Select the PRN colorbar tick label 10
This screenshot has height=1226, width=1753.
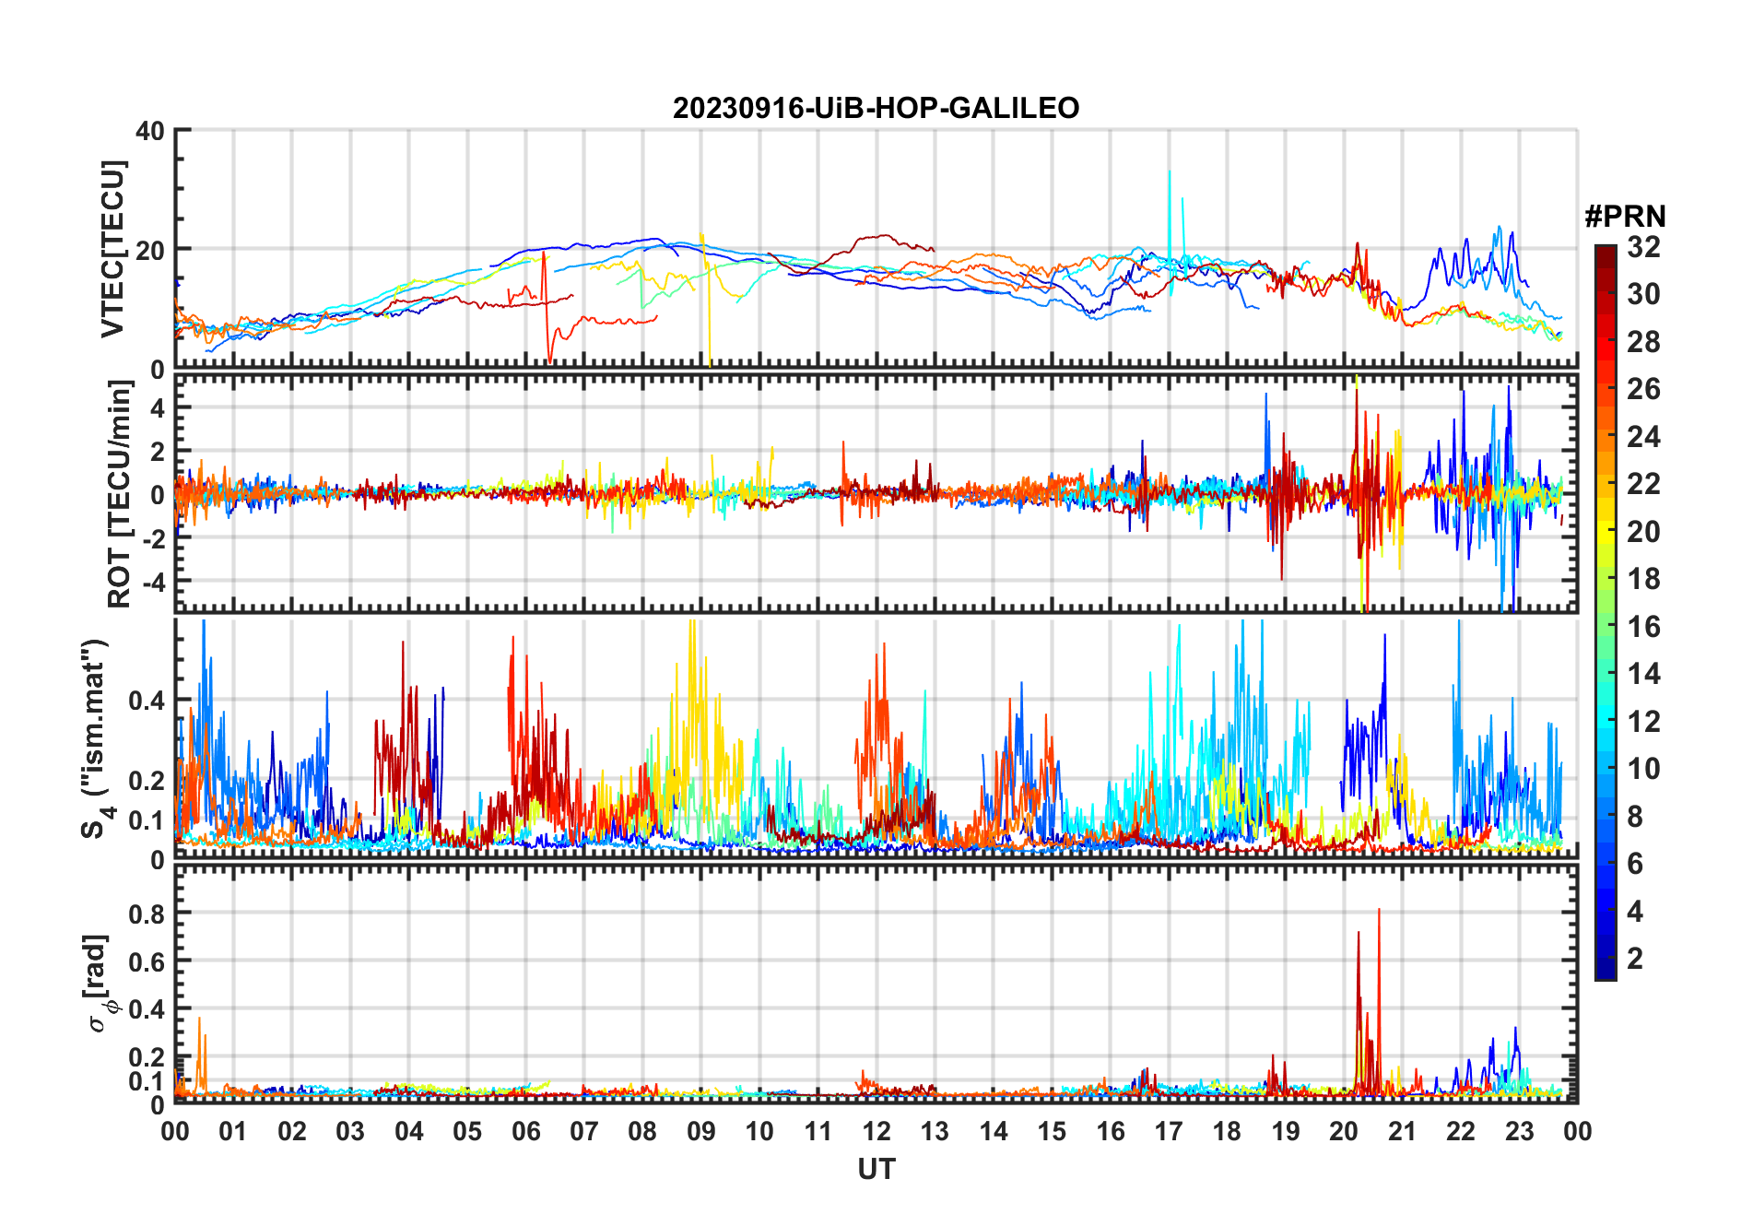point(1643,768)
